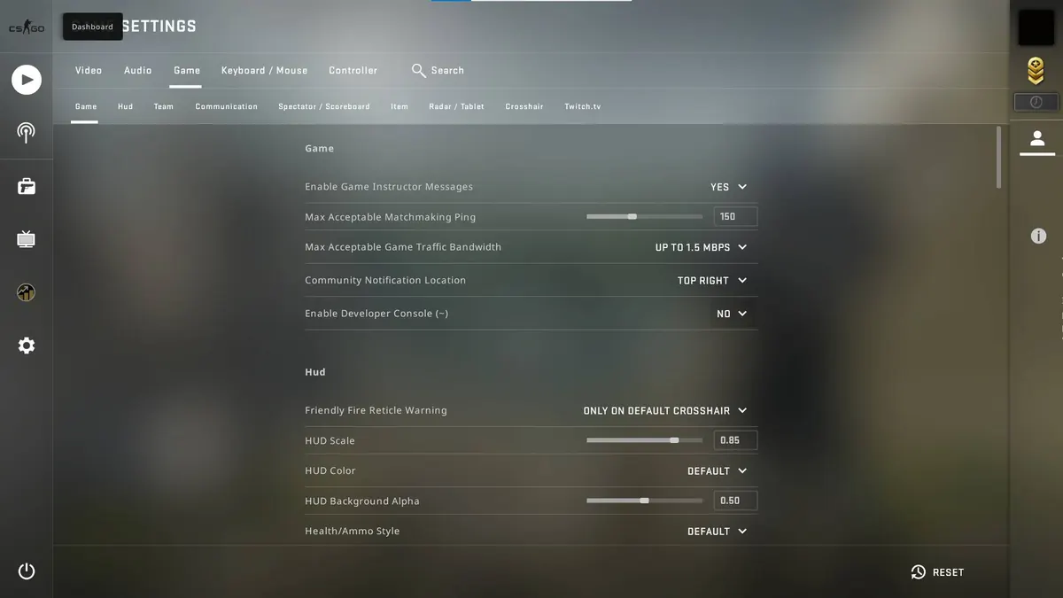Click the "HUD Background Alpha" label
The image size is (1063, 598).
tap(362, 501)
